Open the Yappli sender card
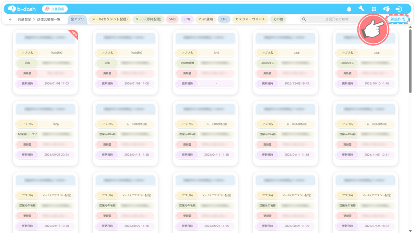The height and width of the screenshot is (233, 415). click(45, 133)
